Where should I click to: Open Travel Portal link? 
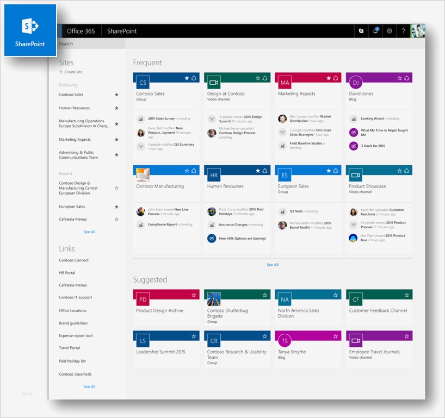(x=70, y=348)
